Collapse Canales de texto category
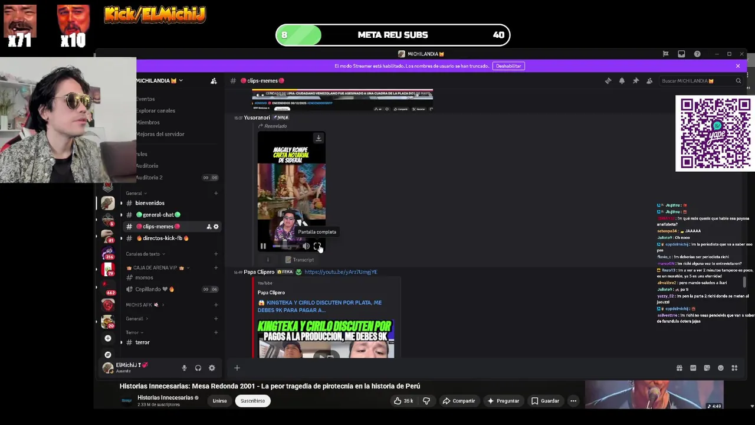 [x=145, y=254]
